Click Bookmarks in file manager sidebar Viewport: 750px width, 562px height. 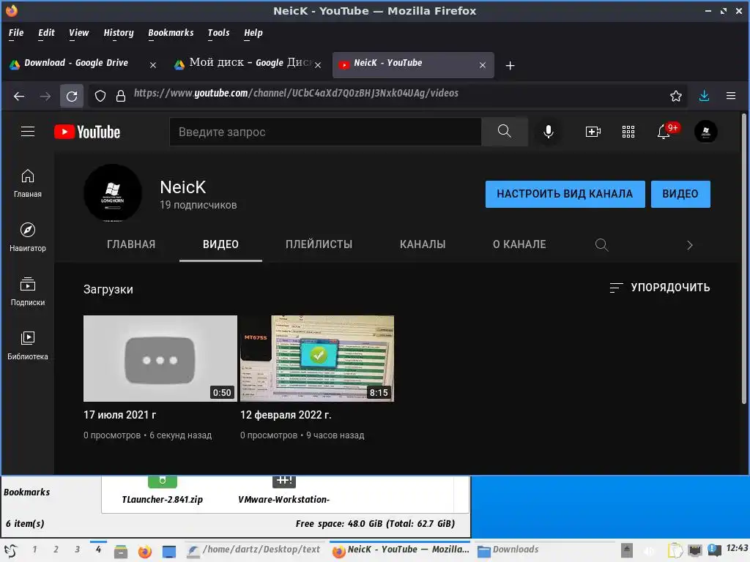click(x=27, y=492)
